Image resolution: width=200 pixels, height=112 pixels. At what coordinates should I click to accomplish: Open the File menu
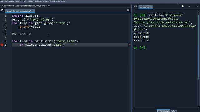tap(2, 2)
